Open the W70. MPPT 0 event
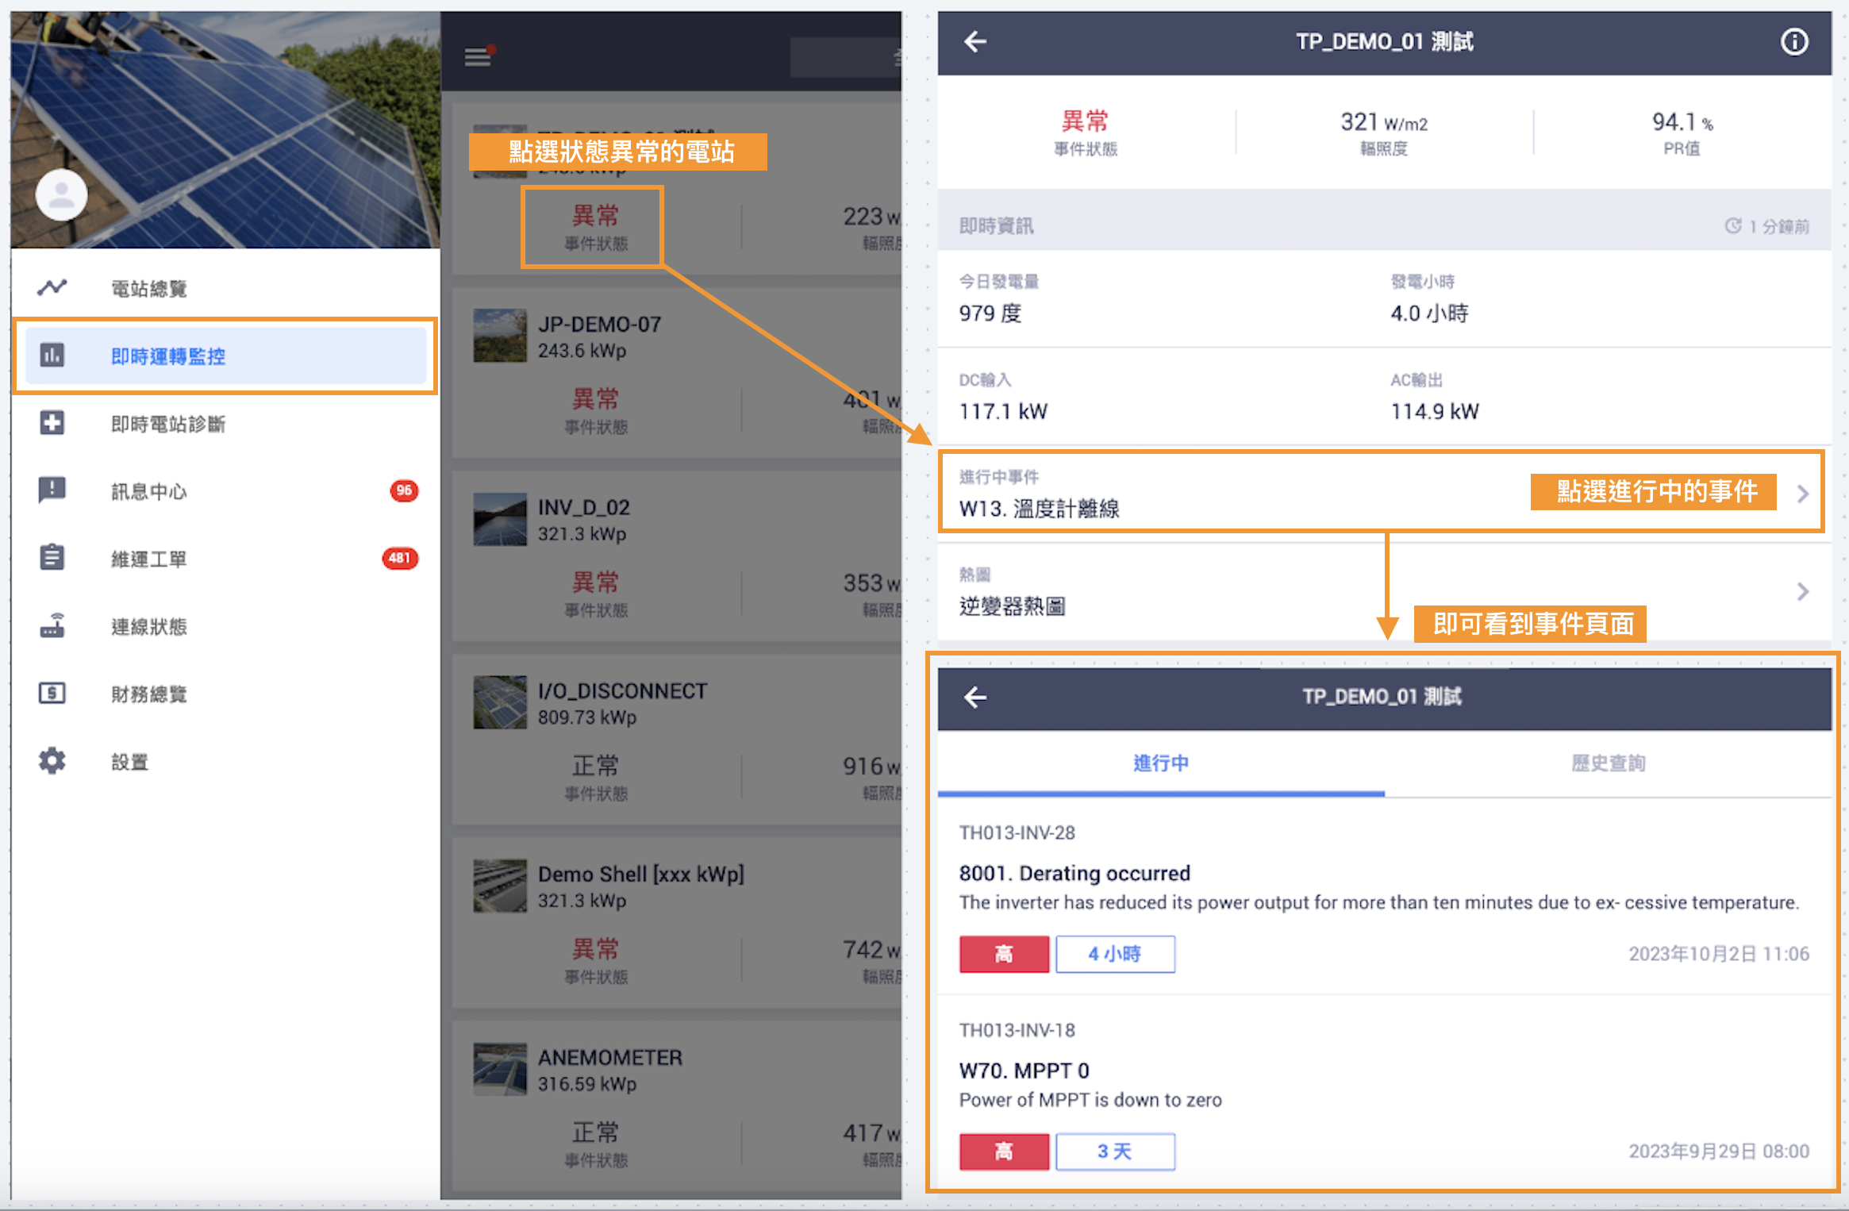Viewport: 1849px width, 1211px height. [x=1384, y=1094]
